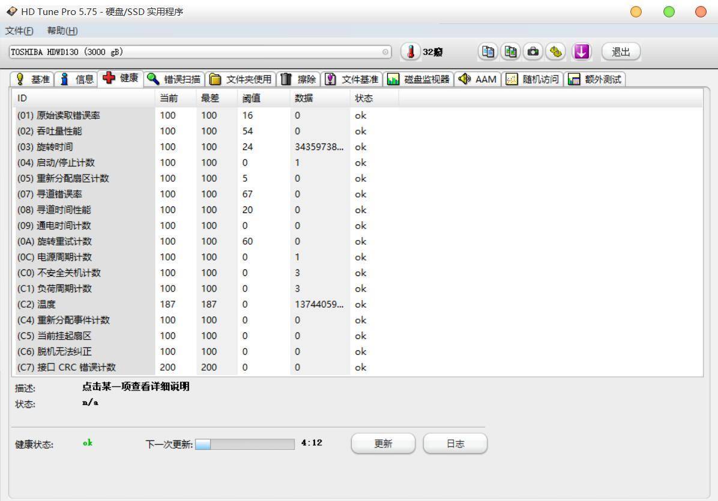
Task: Click data value 13744059... for 温度
Action: tap(319, 304)
